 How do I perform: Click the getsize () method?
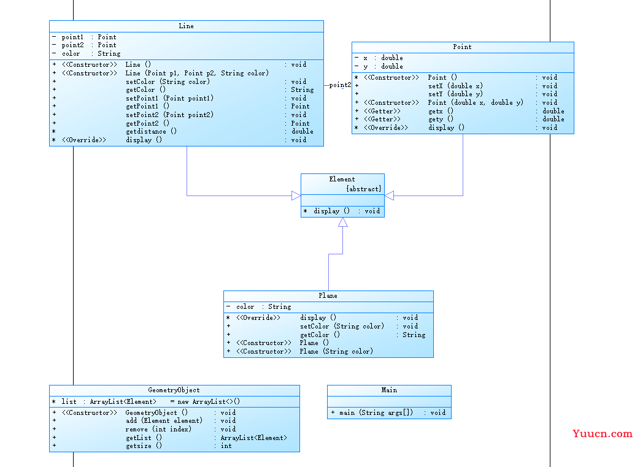click(144, 446)
